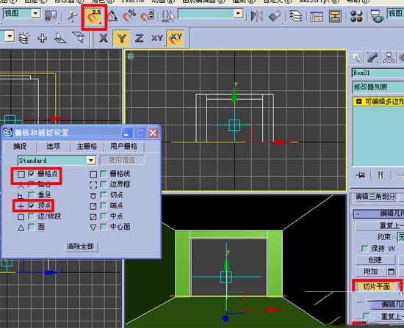404x328 pixels.
Task: Enable the Grid Lines snap checkbox
Action: tap(104, 174)
